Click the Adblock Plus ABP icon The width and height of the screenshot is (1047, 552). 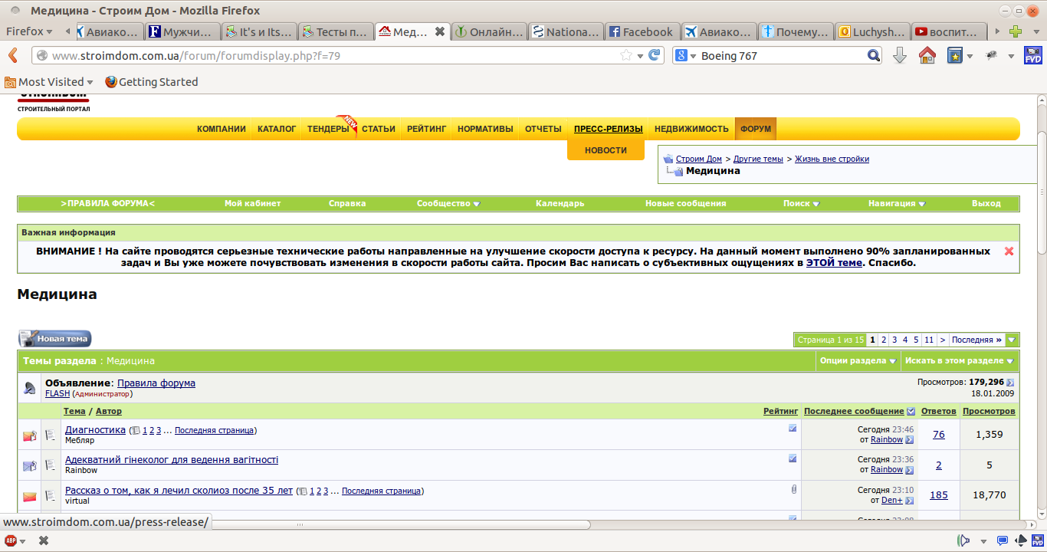pyautogui.click(x=10, y=540)
